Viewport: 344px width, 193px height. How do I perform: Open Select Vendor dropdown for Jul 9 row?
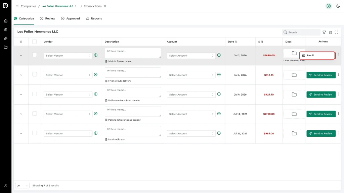tap(68, 94)
